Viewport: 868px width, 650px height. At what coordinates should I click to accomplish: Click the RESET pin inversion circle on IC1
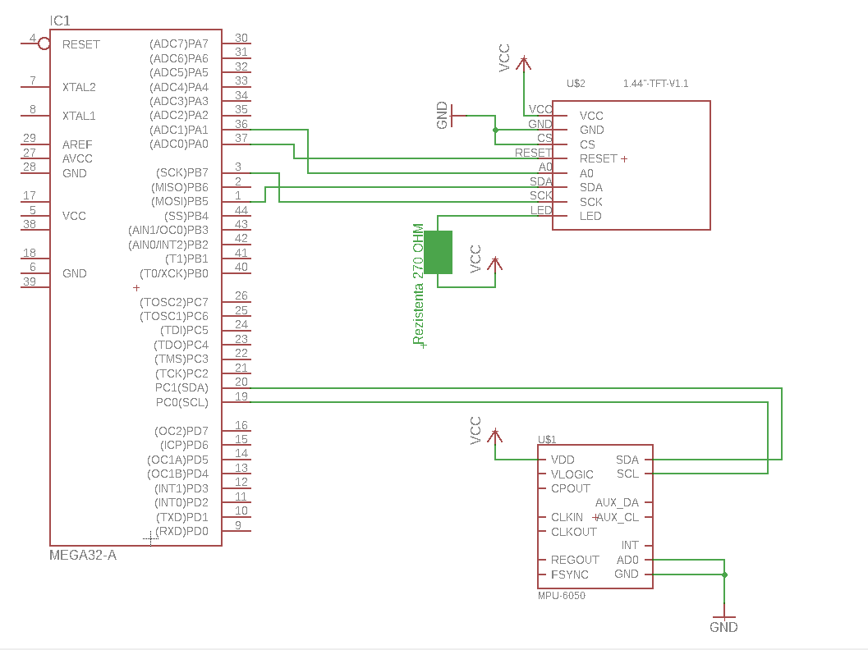click(x=44, y=43)
